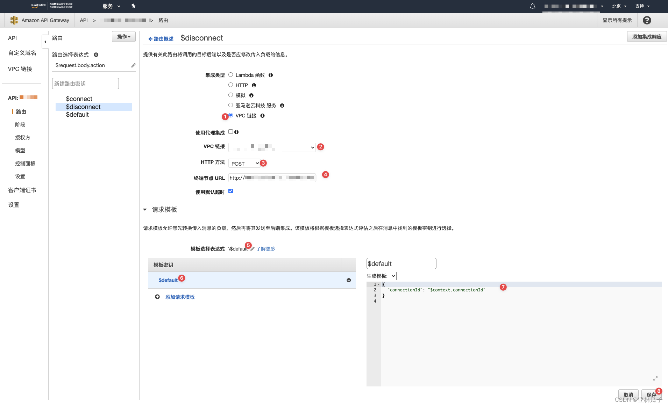Click 添加集成响应 button
The image size is (668, 406).
[x=647, y=37]
